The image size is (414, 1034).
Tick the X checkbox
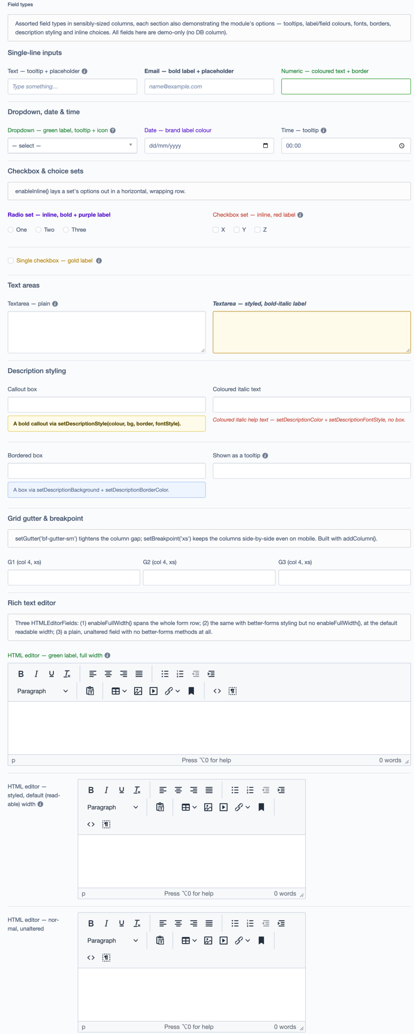pos(216,230)
